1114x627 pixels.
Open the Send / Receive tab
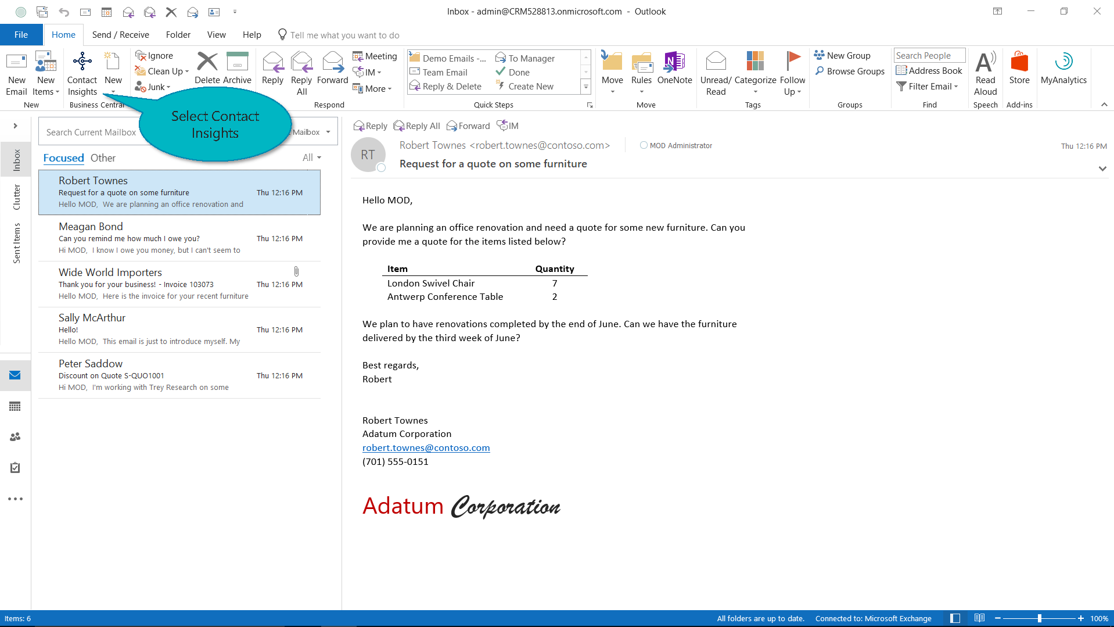coord(120,35)
